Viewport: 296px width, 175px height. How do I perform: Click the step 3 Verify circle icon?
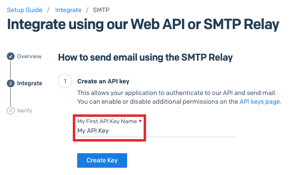point(11,111)
